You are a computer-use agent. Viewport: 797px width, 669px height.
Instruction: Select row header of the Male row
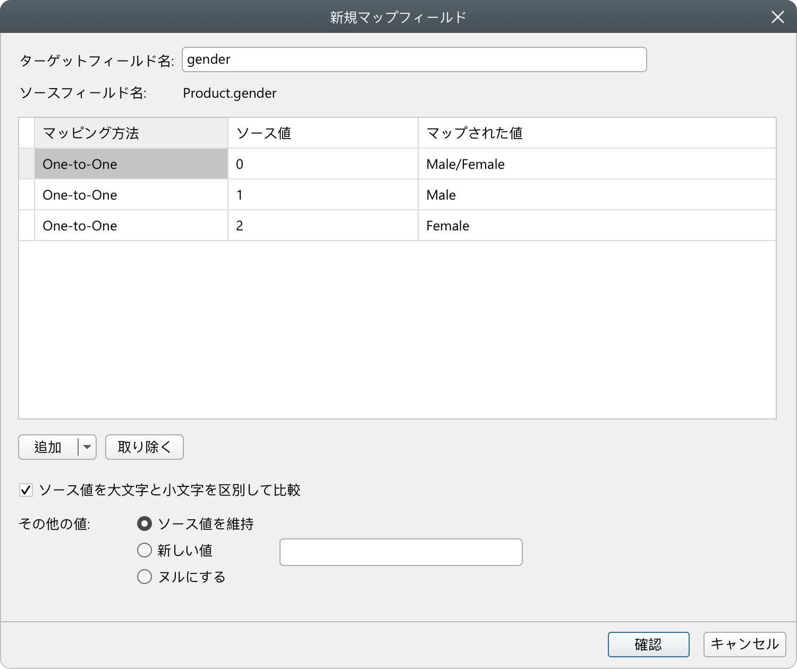[x=27, y=194]
